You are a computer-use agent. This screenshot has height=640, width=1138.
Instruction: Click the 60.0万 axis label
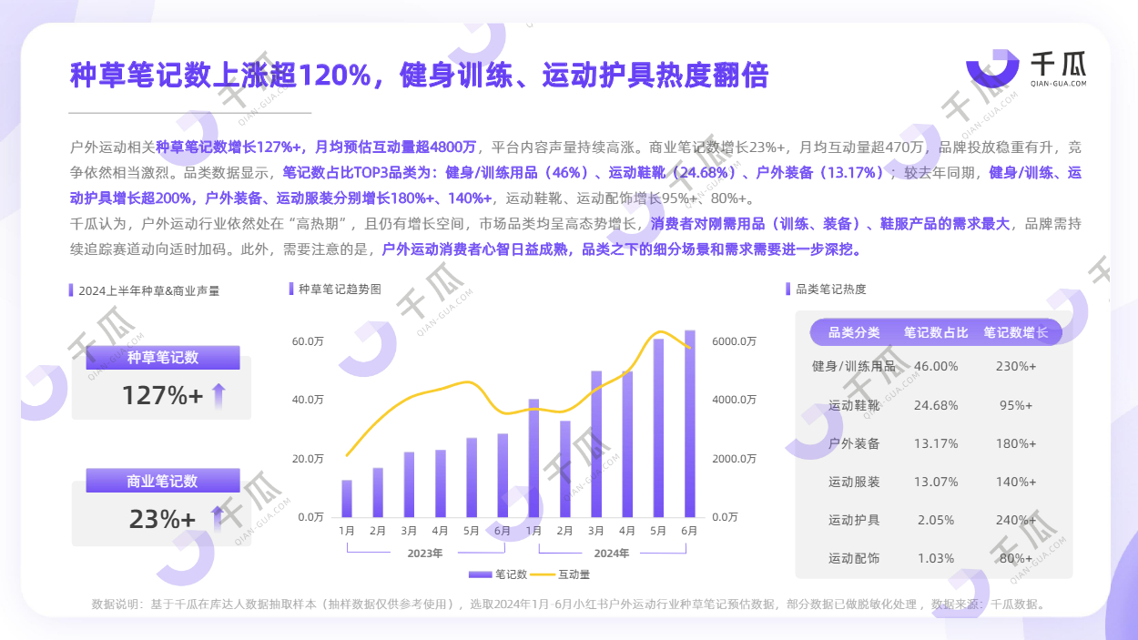(308, 341)
